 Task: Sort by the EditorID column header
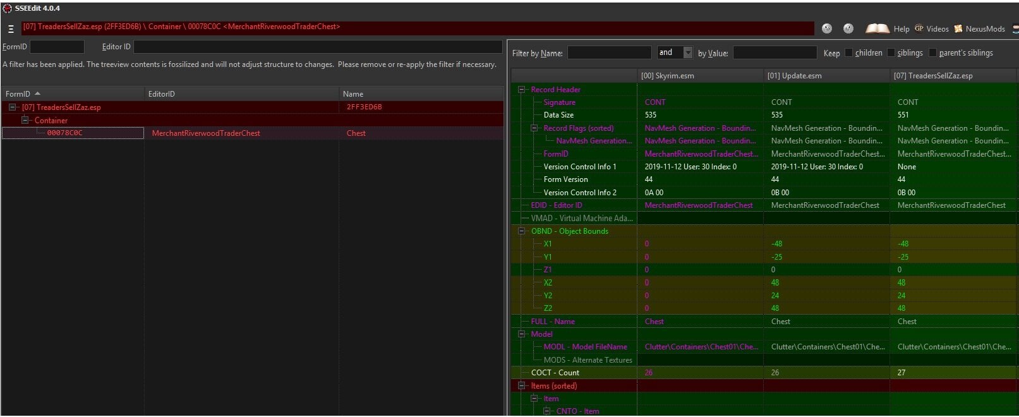click(241, 94)
